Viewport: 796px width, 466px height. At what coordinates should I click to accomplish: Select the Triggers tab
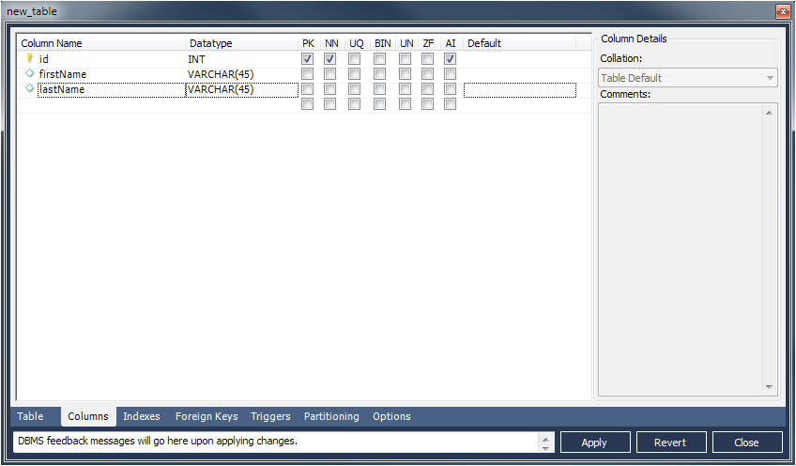(270, 416)
